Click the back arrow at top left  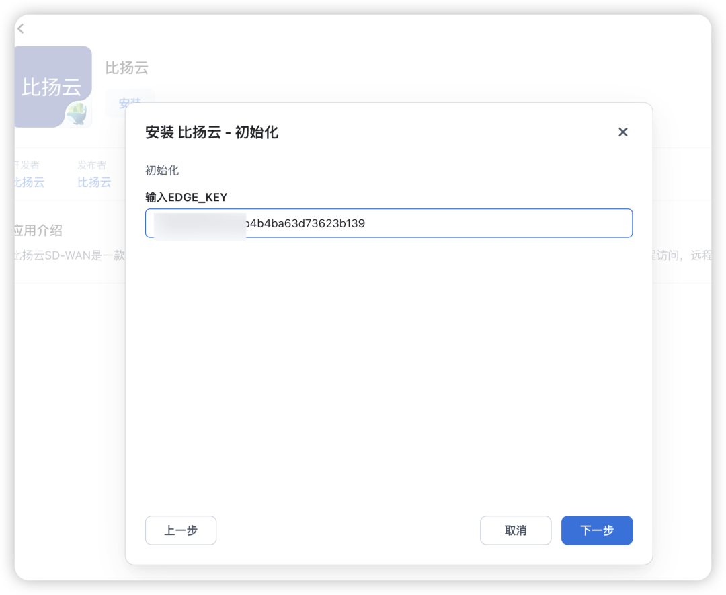[20, 28]
